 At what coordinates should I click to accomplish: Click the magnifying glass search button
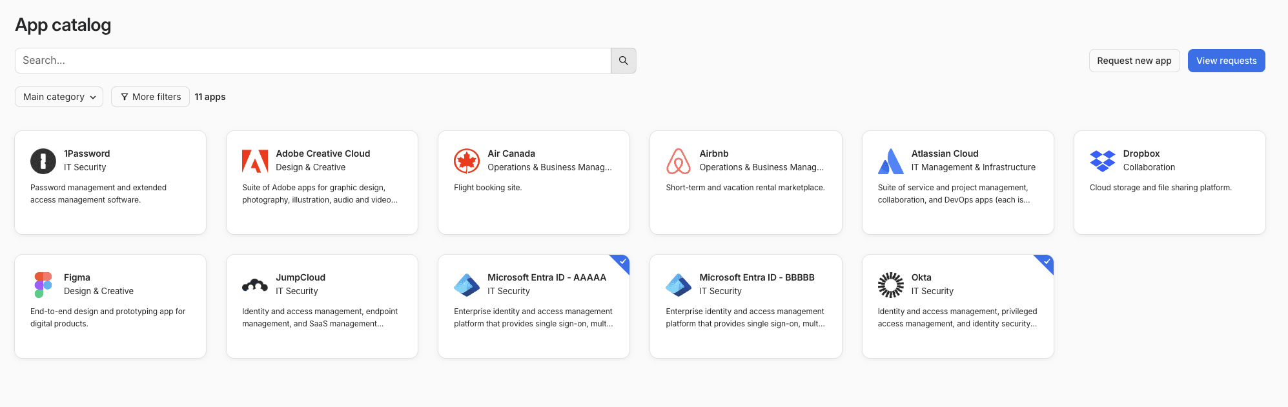[x=623, y=61]
